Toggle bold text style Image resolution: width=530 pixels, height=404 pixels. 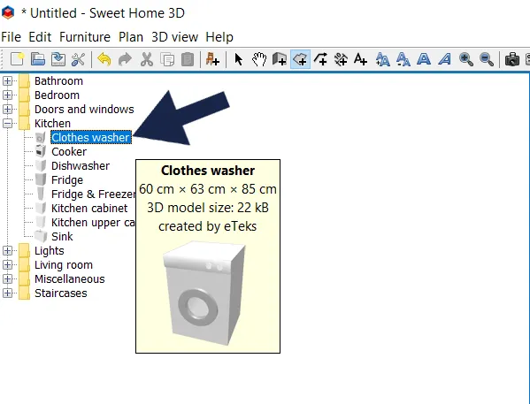[x=424, y=59]
